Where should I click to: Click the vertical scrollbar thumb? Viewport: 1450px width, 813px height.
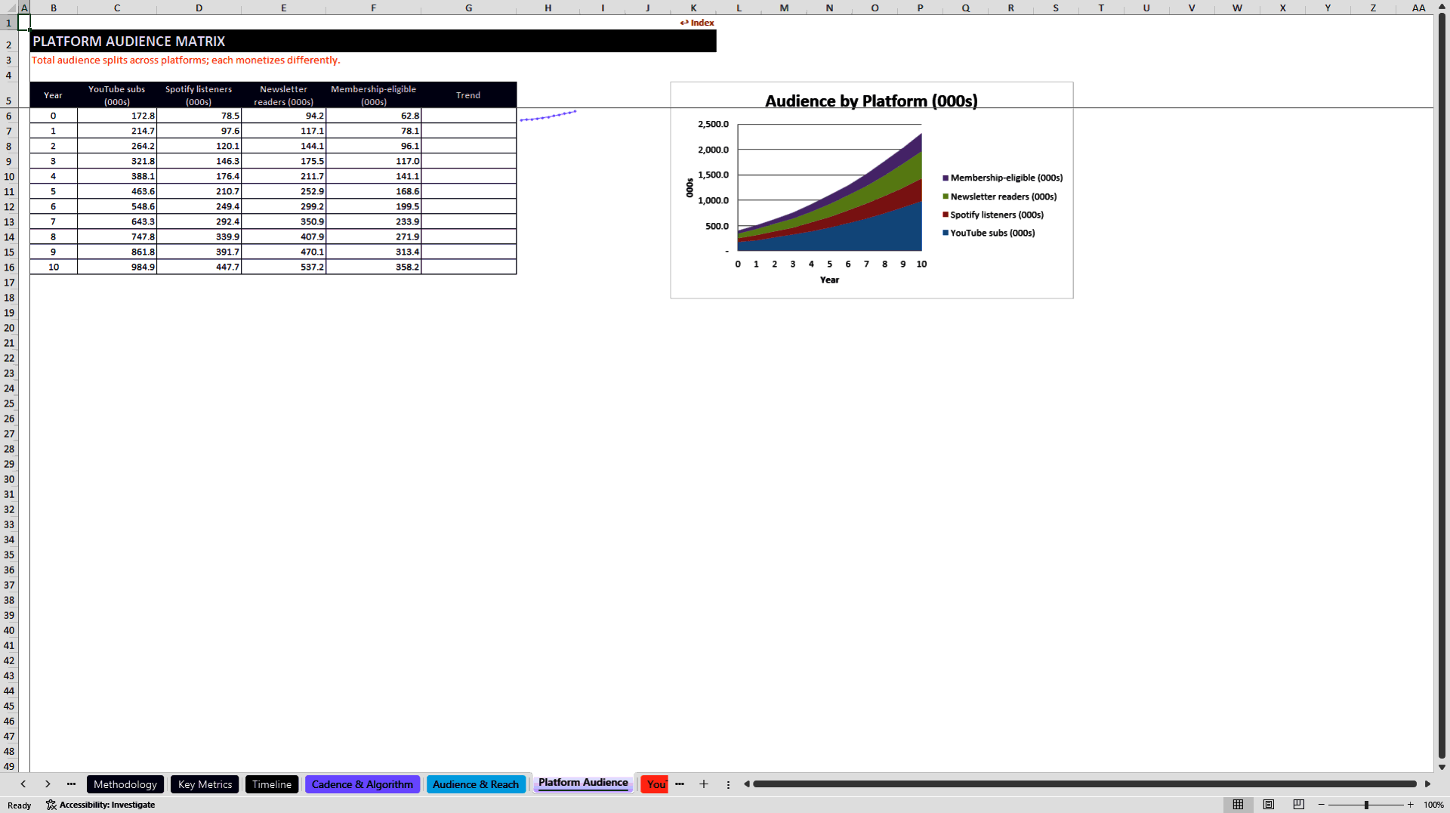(1442, 385)
